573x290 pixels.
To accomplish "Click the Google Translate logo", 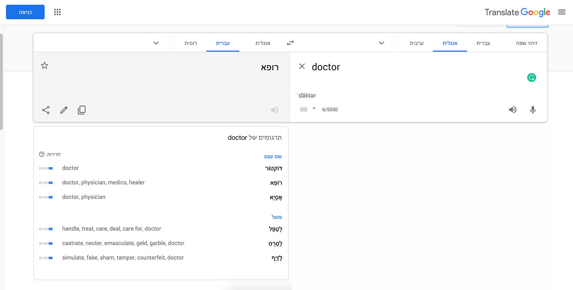I will pos(517,12).
